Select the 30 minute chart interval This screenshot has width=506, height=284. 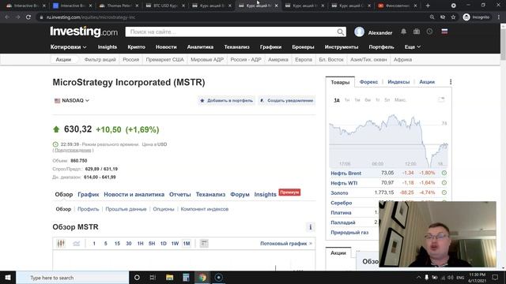129,244
